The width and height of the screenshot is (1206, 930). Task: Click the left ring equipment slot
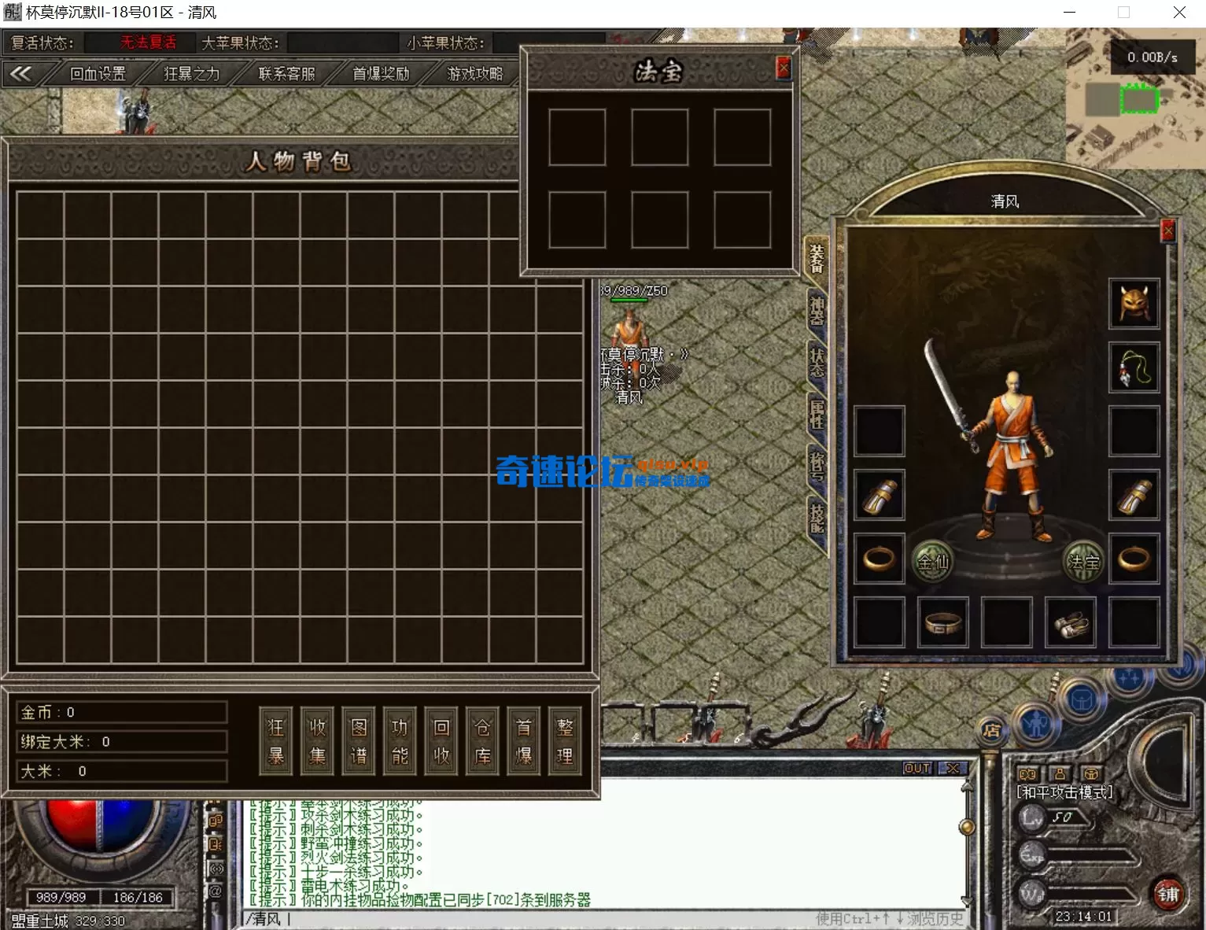(880, 559)
